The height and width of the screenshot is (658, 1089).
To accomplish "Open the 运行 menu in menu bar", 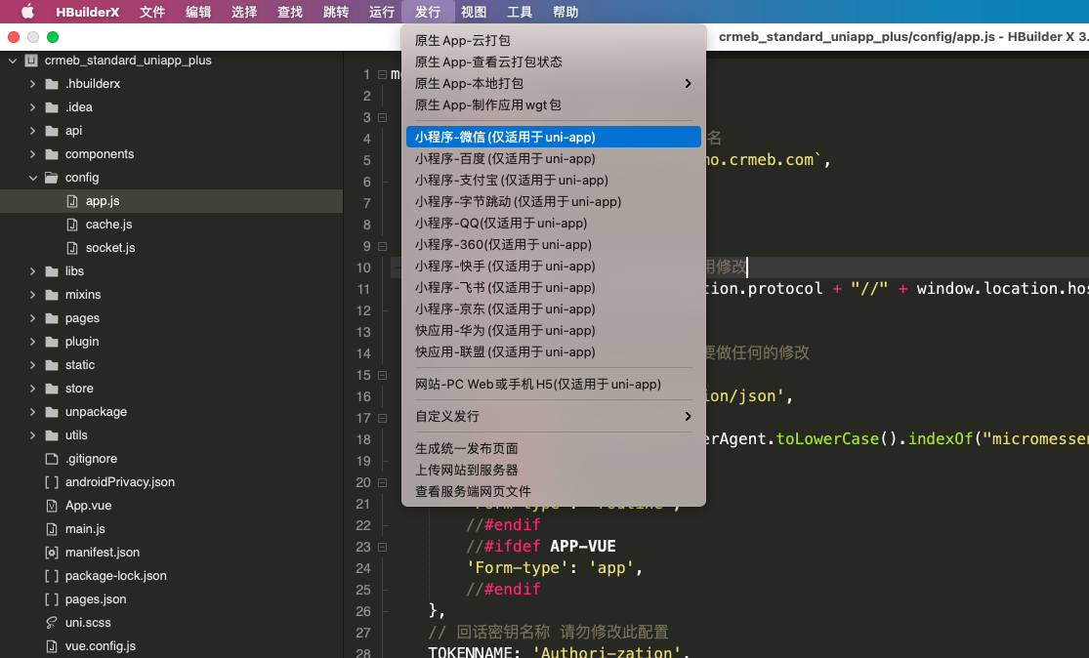I will coord(382,12).
